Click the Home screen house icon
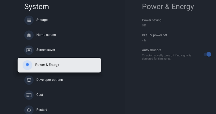 (29, 35)
